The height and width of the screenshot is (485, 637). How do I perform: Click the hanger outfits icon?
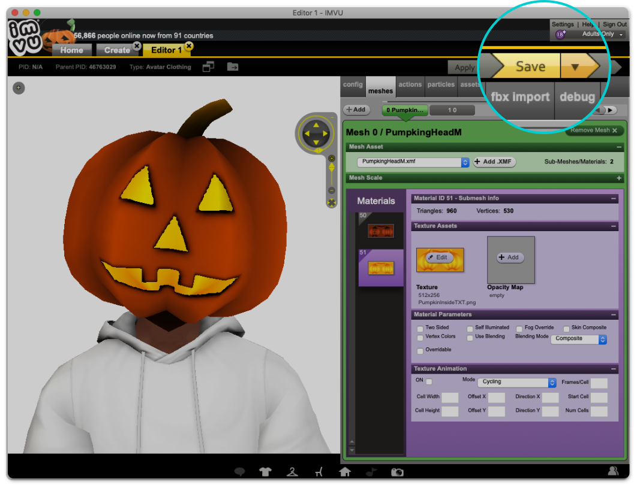[x=292, y=472]
